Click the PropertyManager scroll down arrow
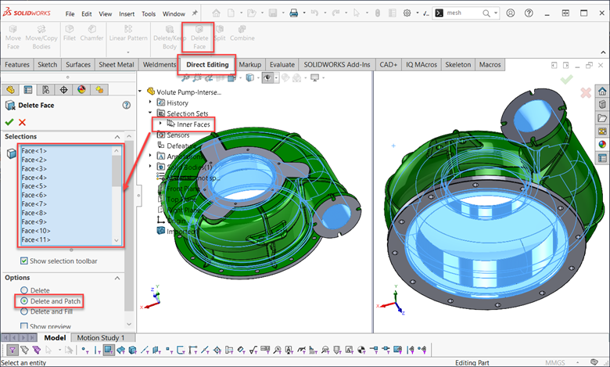 [x=129, y=324]
